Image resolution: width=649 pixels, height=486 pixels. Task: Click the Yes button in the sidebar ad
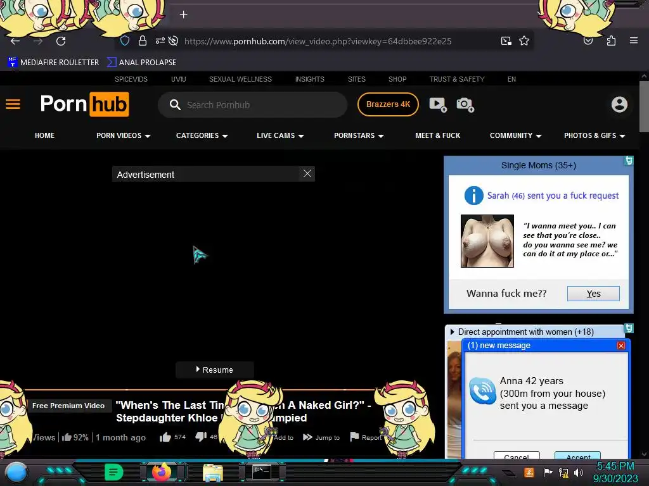click(593, 294)
